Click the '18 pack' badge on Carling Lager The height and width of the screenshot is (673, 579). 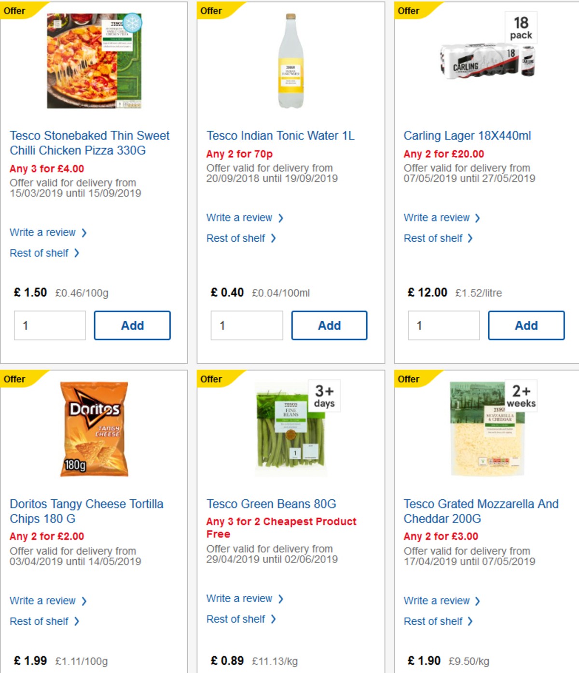(520, 27)
